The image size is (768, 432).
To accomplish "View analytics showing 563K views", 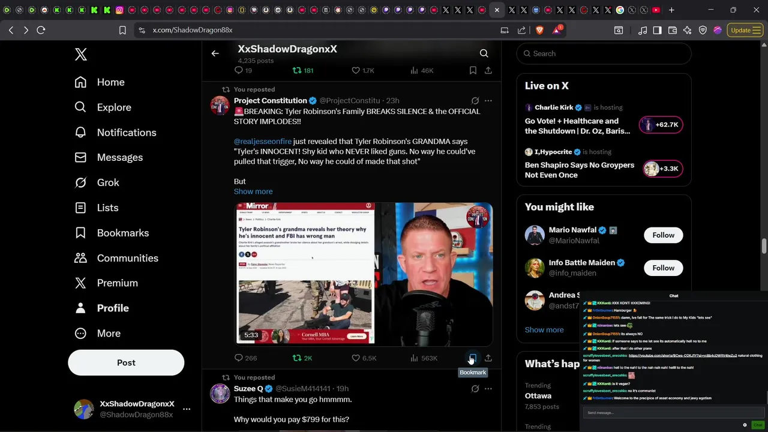I will tap(424, 358).
